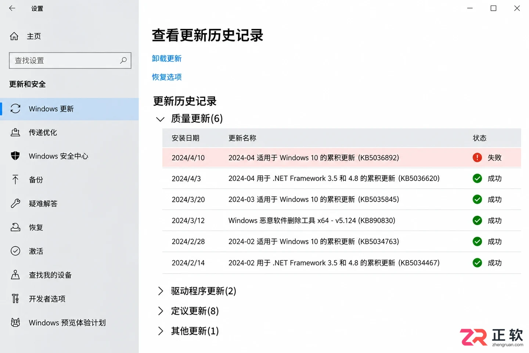
Task: Open 疑难解答 settings page
Action: click(x=43, y=203)
